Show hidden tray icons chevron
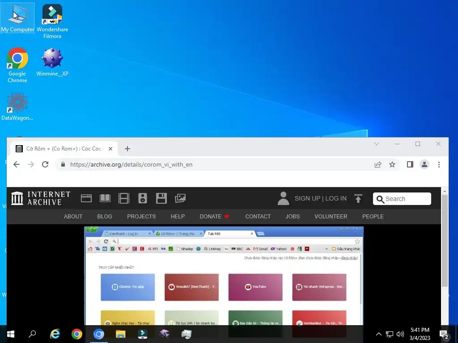 click(378, 334)
